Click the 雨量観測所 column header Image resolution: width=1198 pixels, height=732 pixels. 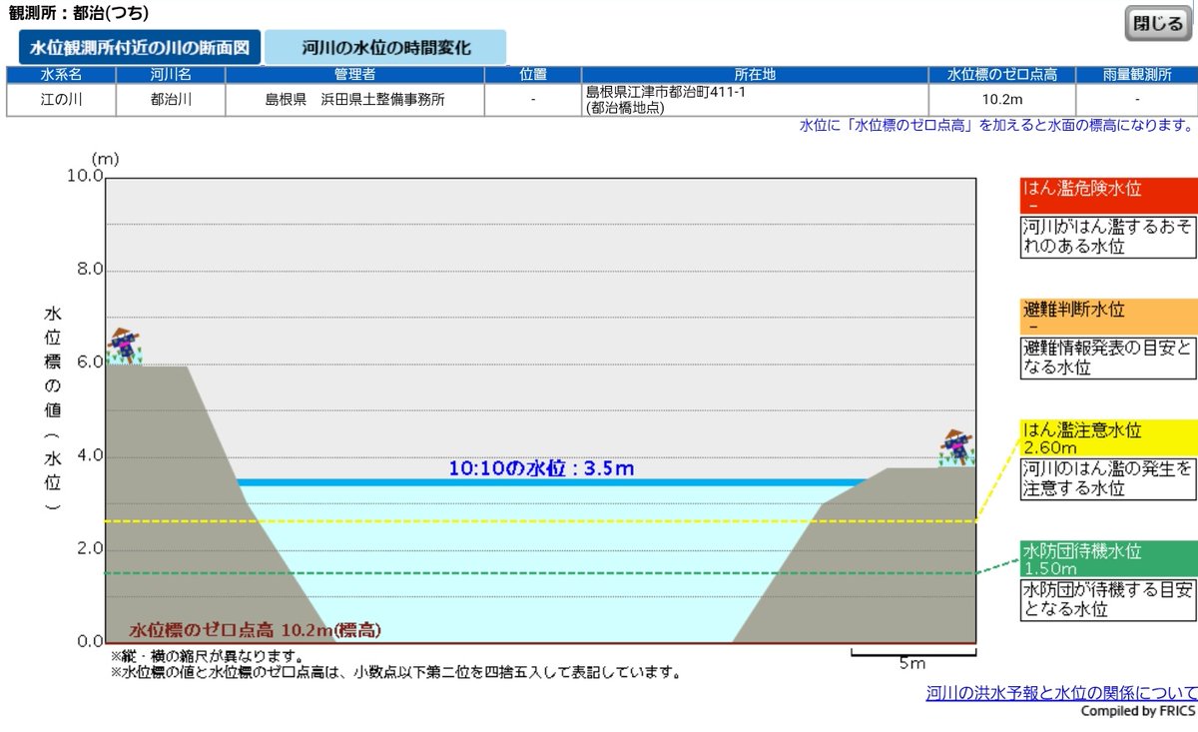[1136, 75]
